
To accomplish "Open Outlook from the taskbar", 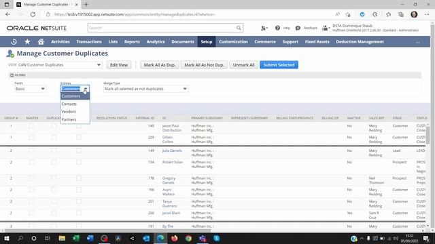I will pyautogui.click(x=146, y=238).
